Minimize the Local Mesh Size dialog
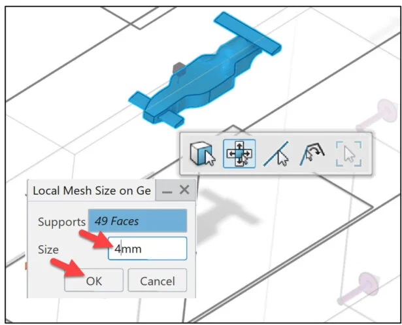This screenshot has width=402, height=325. coord(167,192)
